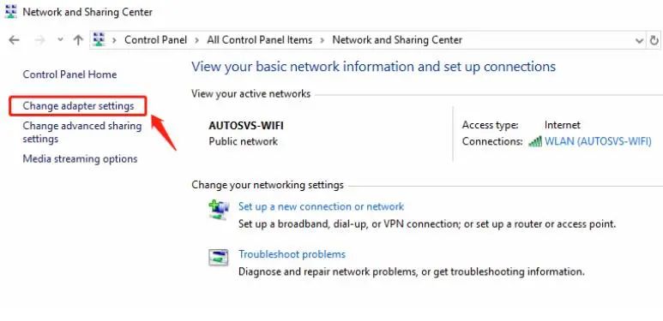663x321 pixels.
Task: Expand the chevron after Control Panel breadcrumb
Action: tap(196, 40)
